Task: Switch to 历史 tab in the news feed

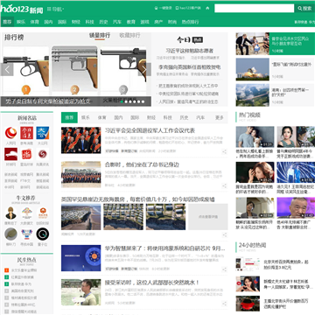Action: coord(184,117)
